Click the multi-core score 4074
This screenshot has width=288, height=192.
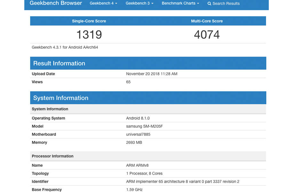coord(207,34)
